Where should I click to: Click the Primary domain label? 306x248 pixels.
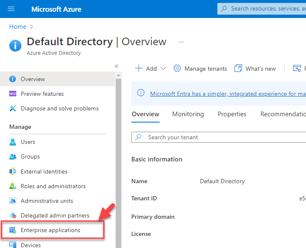click(153, 217)
